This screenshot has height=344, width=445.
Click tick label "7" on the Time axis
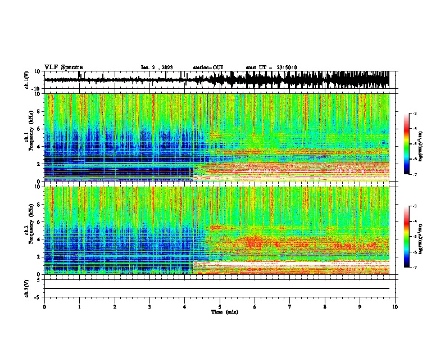tap(290, 307)
